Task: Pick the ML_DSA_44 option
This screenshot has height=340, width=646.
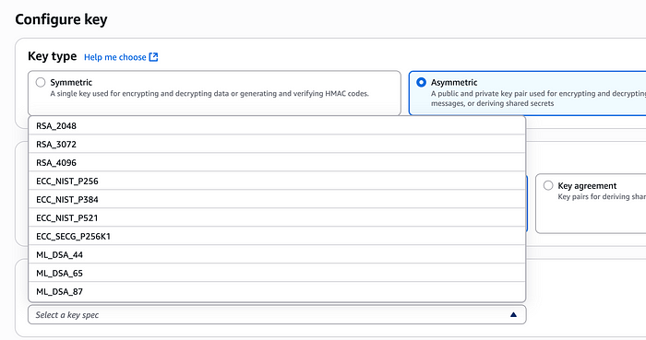Action: pyautogui.click(x=277, y=255)
